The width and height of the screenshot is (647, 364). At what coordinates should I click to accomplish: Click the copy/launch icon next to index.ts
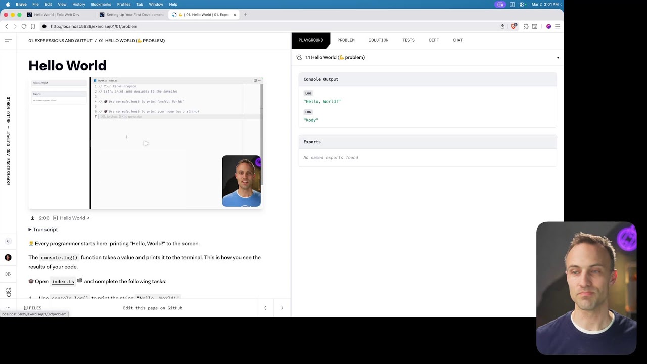coord(79,281)
